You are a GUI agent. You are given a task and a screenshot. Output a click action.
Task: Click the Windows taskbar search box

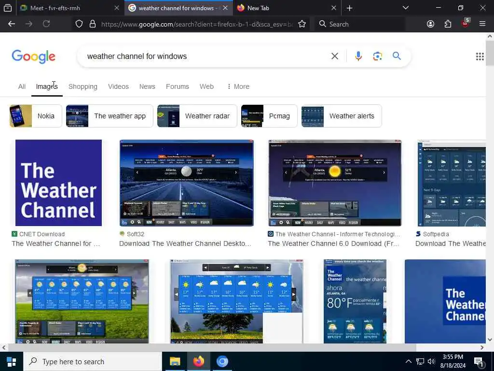click(x=92, y=361)
